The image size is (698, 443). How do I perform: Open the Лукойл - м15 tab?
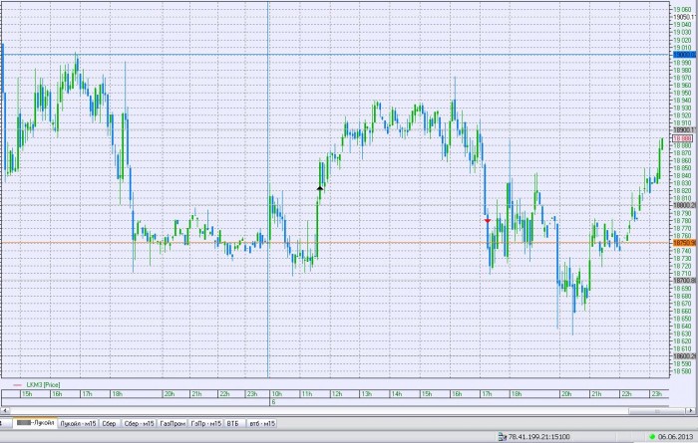pyautogui.click(x=79, y=423)
